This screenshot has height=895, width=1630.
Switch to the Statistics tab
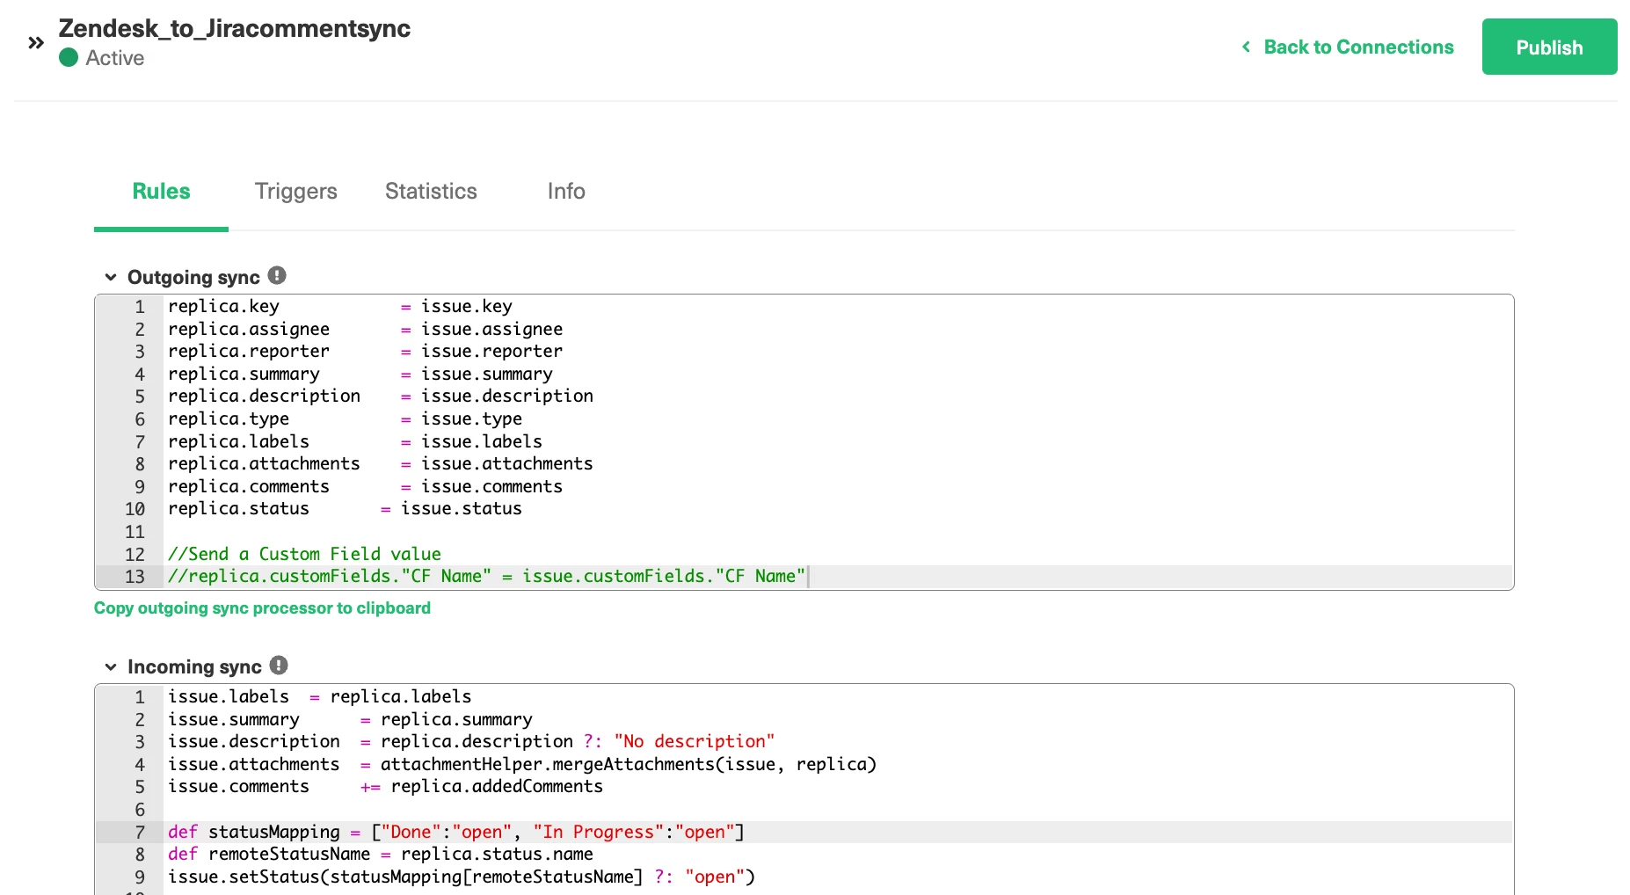(431, 191)
